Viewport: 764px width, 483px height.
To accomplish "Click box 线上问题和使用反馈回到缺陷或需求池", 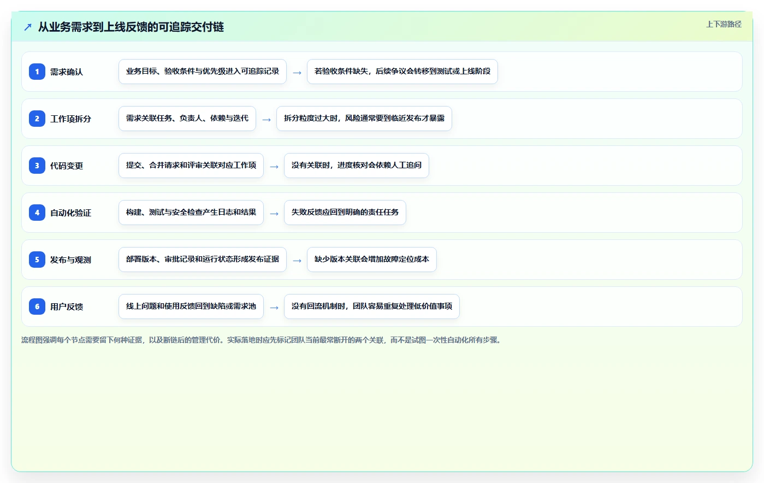I will (x=191, y=307).
